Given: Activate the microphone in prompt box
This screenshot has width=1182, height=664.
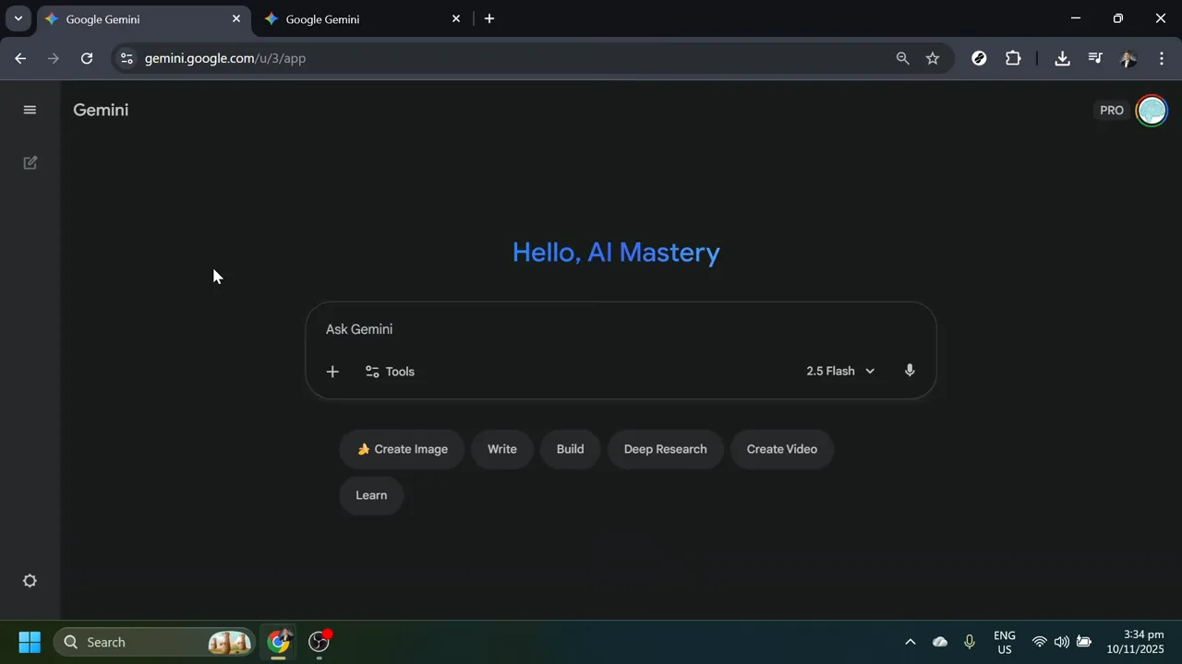Looking at the screenshot, I should [910, 371].
